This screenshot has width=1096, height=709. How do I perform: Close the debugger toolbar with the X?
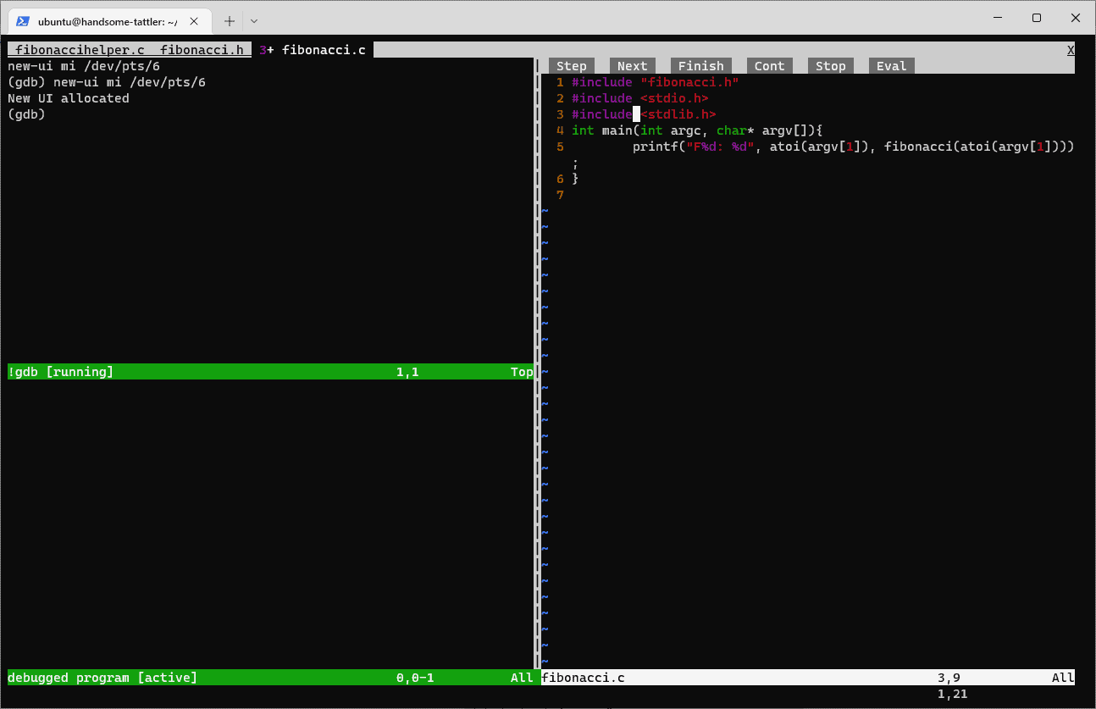tap(1071, 49)
